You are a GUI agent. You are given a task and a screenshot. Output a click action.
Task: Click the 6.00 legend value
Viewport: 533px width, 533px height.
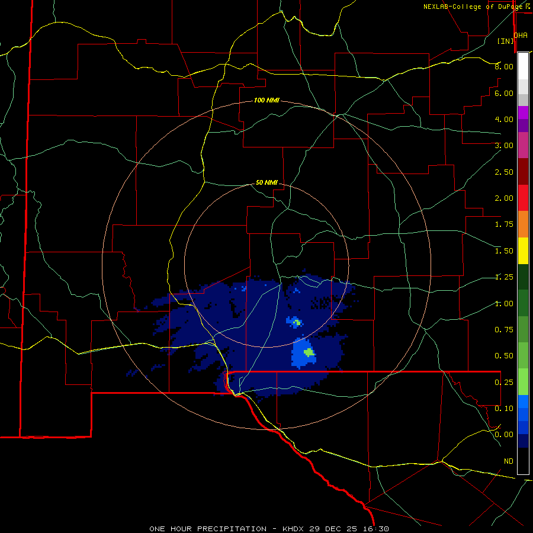(504, 93)
